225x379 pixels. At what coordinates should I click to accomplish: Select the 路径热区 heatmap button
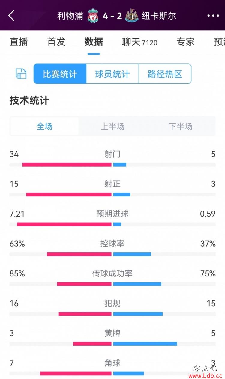coord(165,74)
